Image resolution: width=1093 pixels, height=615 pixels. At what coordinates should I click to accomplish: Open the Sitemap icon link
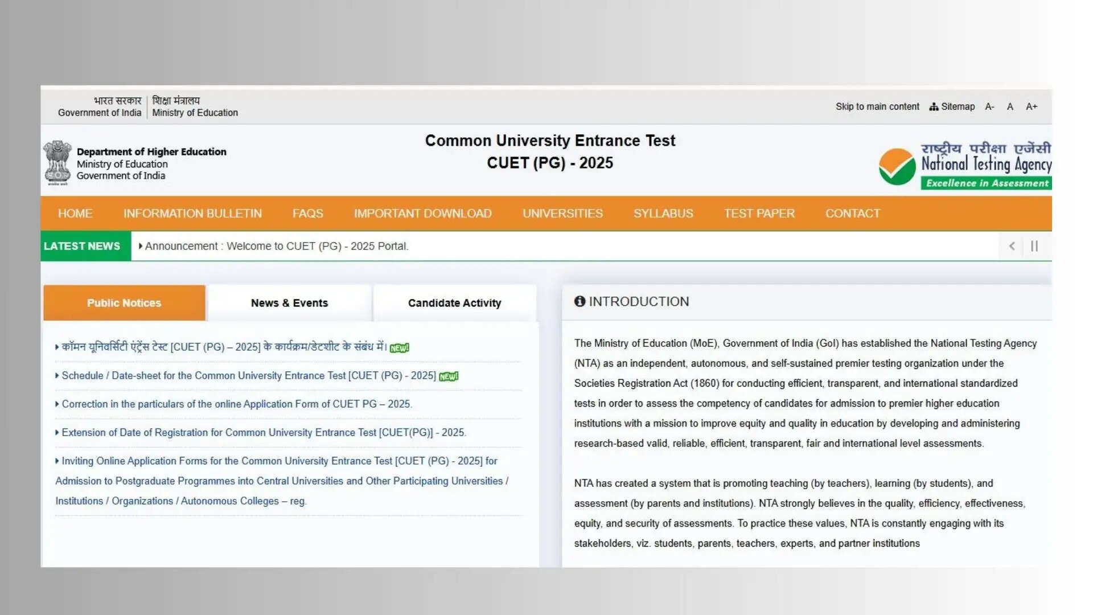click(x=934, y=106)
